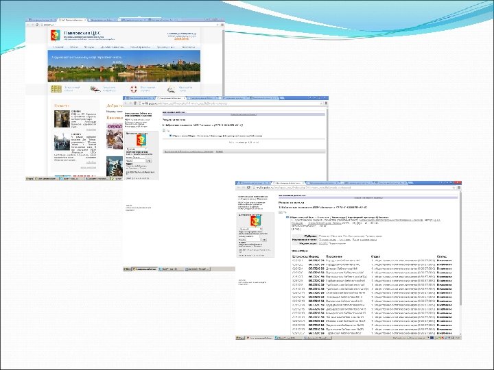
Task: Open the yellow catalog grid icon on homepage
Action: [x=56, y=89]
